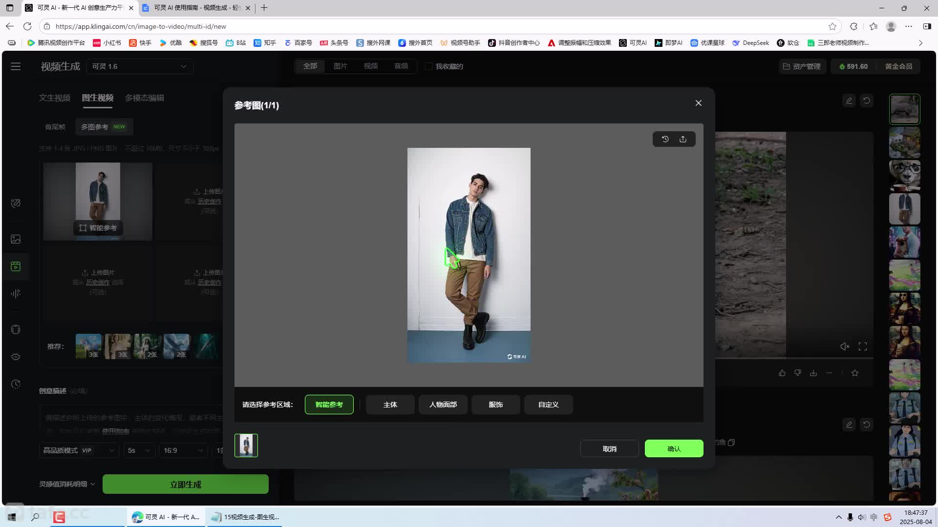This screenshot has height=527, width=938.
Task: Open the 16:9 aspect ratio dropdown
Action: pyautogui.click(x=183, y=450)
